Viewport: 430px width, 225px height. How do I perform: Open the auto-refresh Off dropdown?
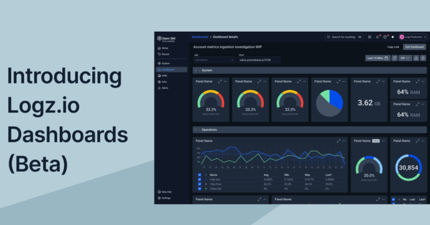point(405,58)
